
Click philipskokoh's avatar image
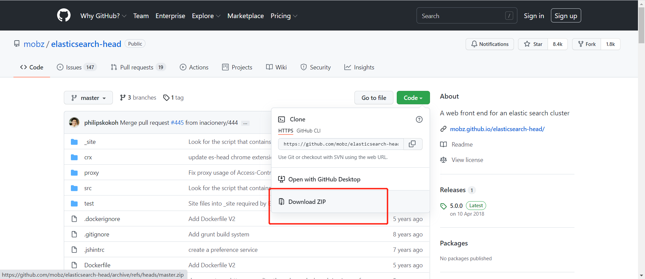tap(74, 122)
